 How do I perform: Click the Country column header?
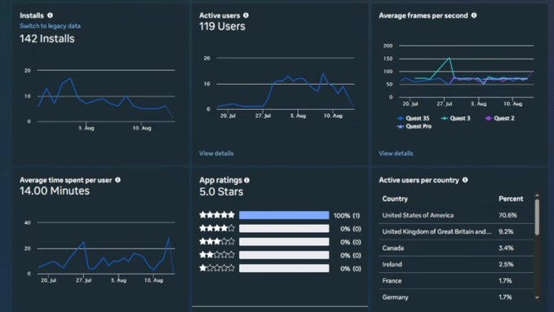coord(395,199)
